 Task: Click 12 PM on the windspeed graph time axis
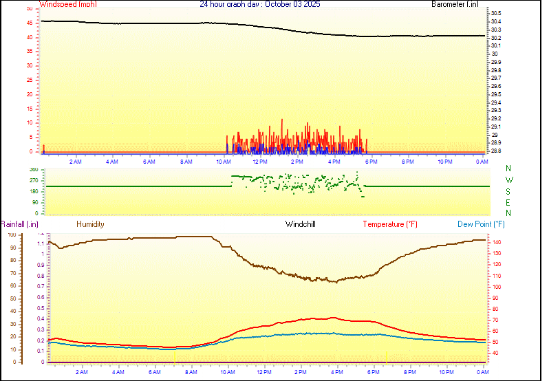point(260,162)
